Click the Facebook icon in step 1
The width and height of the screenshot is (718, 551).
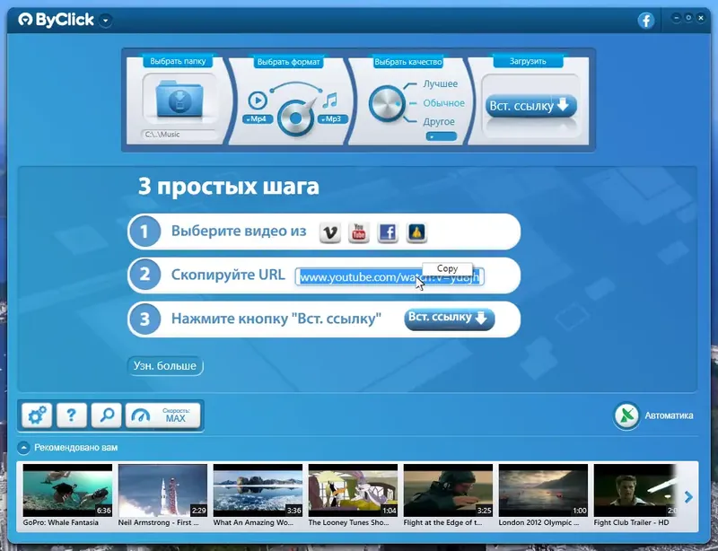(388, 232)
